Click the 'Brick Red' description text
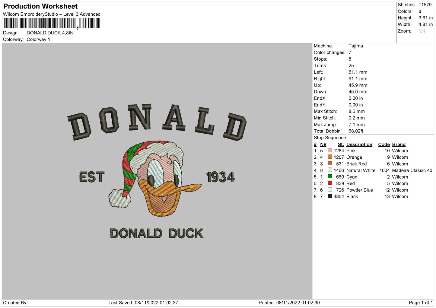Image resolution: width=436 pixels, height=308 pixels. pyautogui.click(x=356, y=164)
